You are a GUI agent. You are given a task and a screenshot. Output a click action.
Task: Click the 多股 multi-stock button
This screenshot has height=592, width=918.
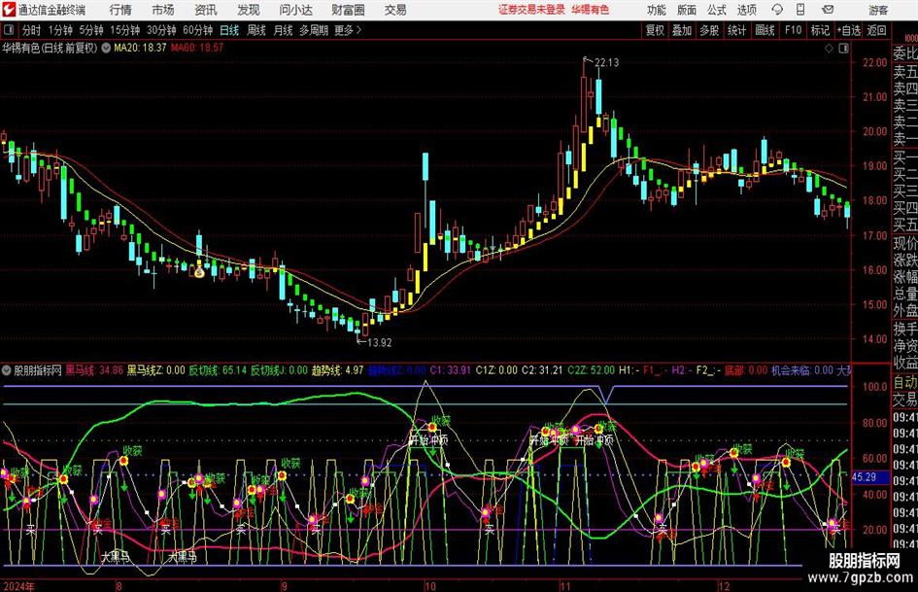click(x=709, y=30)
